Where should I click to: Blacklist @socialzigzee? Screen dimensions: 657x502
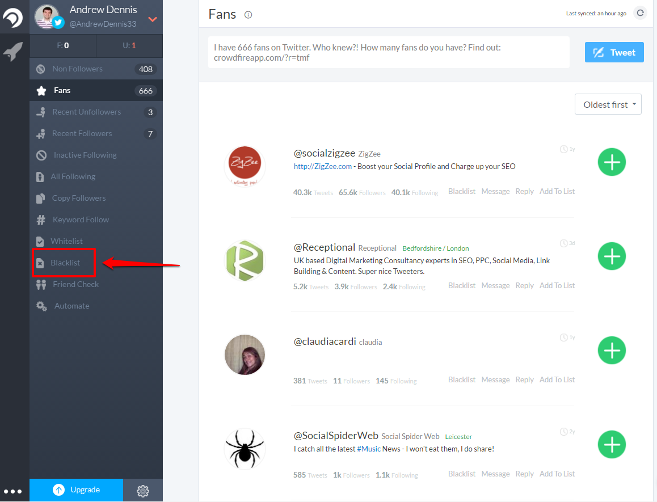coord(462,192)
